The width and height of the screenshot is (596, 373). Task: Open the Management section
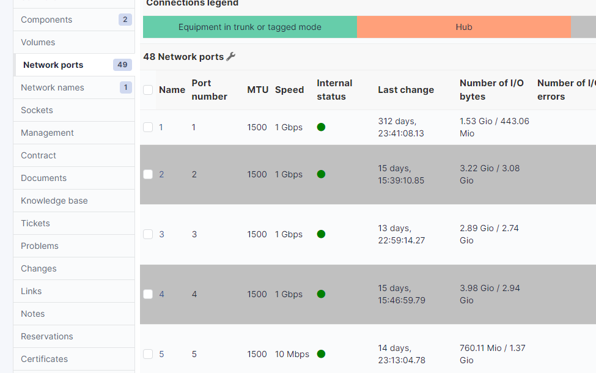pos(47,133)
